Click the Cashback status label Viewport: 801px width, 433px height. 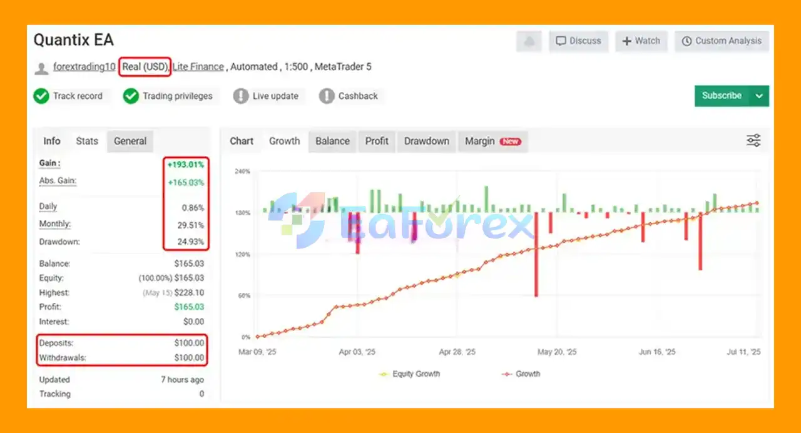[358, 96]
